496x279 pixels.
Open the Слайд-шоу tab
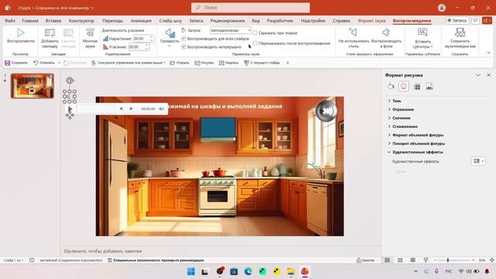click(170, 21)
